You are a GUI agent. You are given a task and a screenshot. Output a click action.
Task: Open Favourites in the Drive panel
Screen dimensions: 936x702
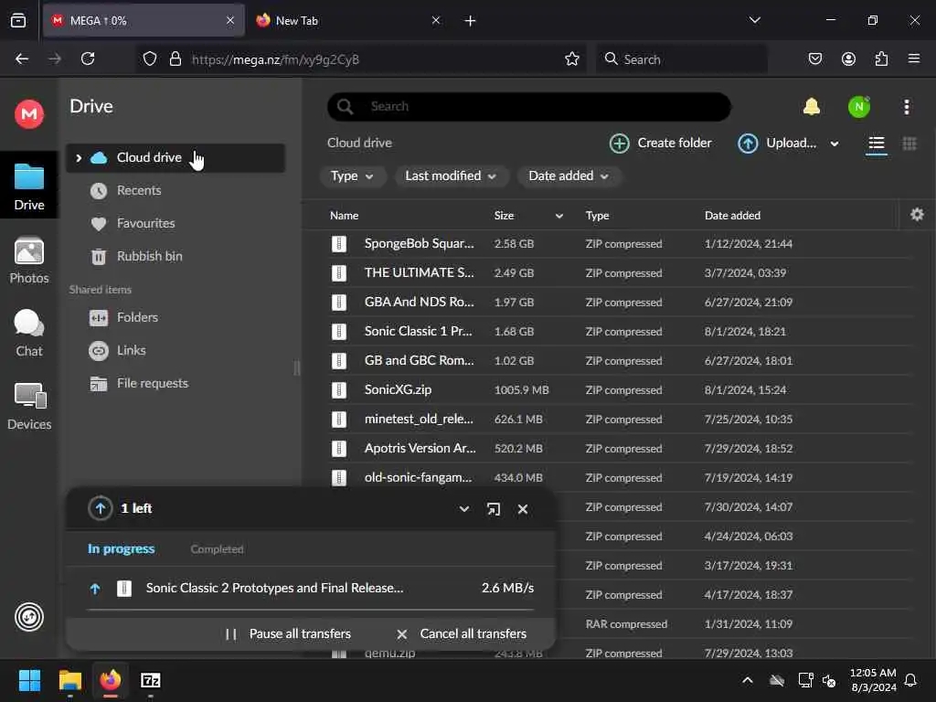pos(145,223)
